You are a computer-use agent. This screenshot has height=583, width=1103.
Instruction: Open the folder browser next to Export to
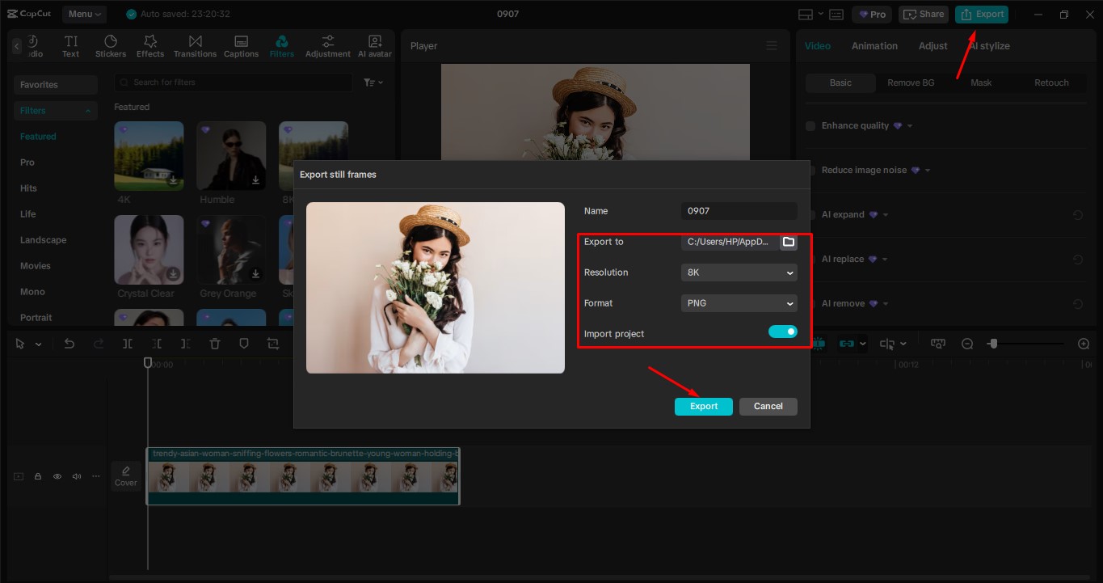788,241
